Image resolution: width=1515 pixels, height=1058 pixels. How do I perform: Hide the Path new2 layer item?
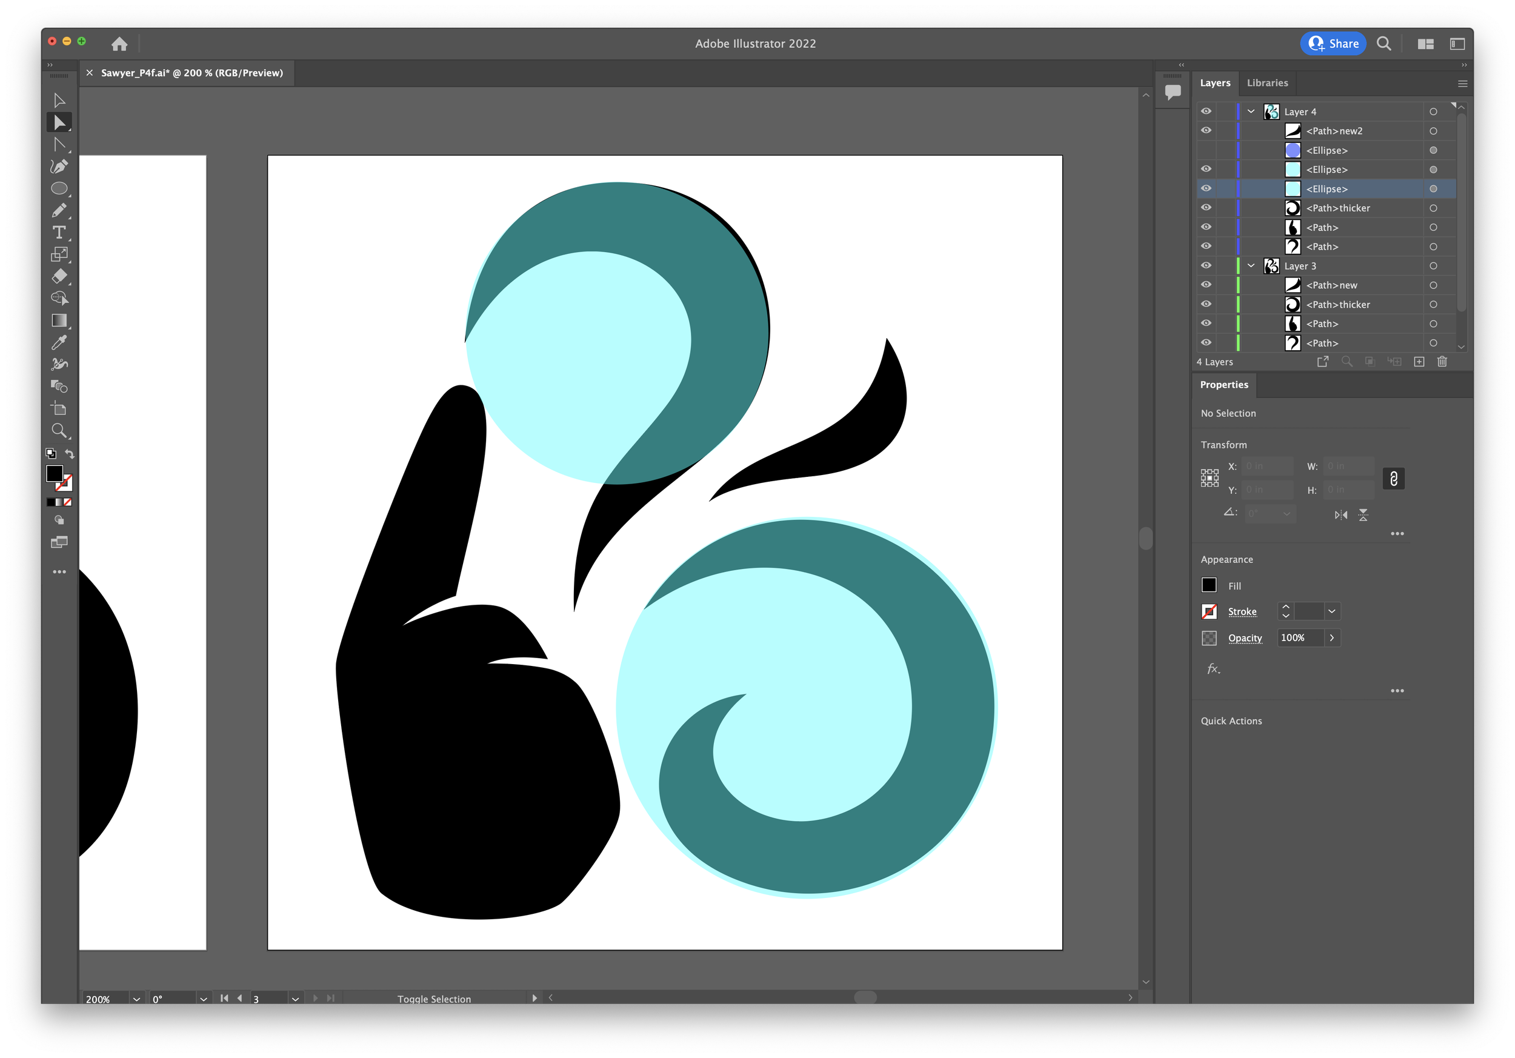(x=1205, y=131)
